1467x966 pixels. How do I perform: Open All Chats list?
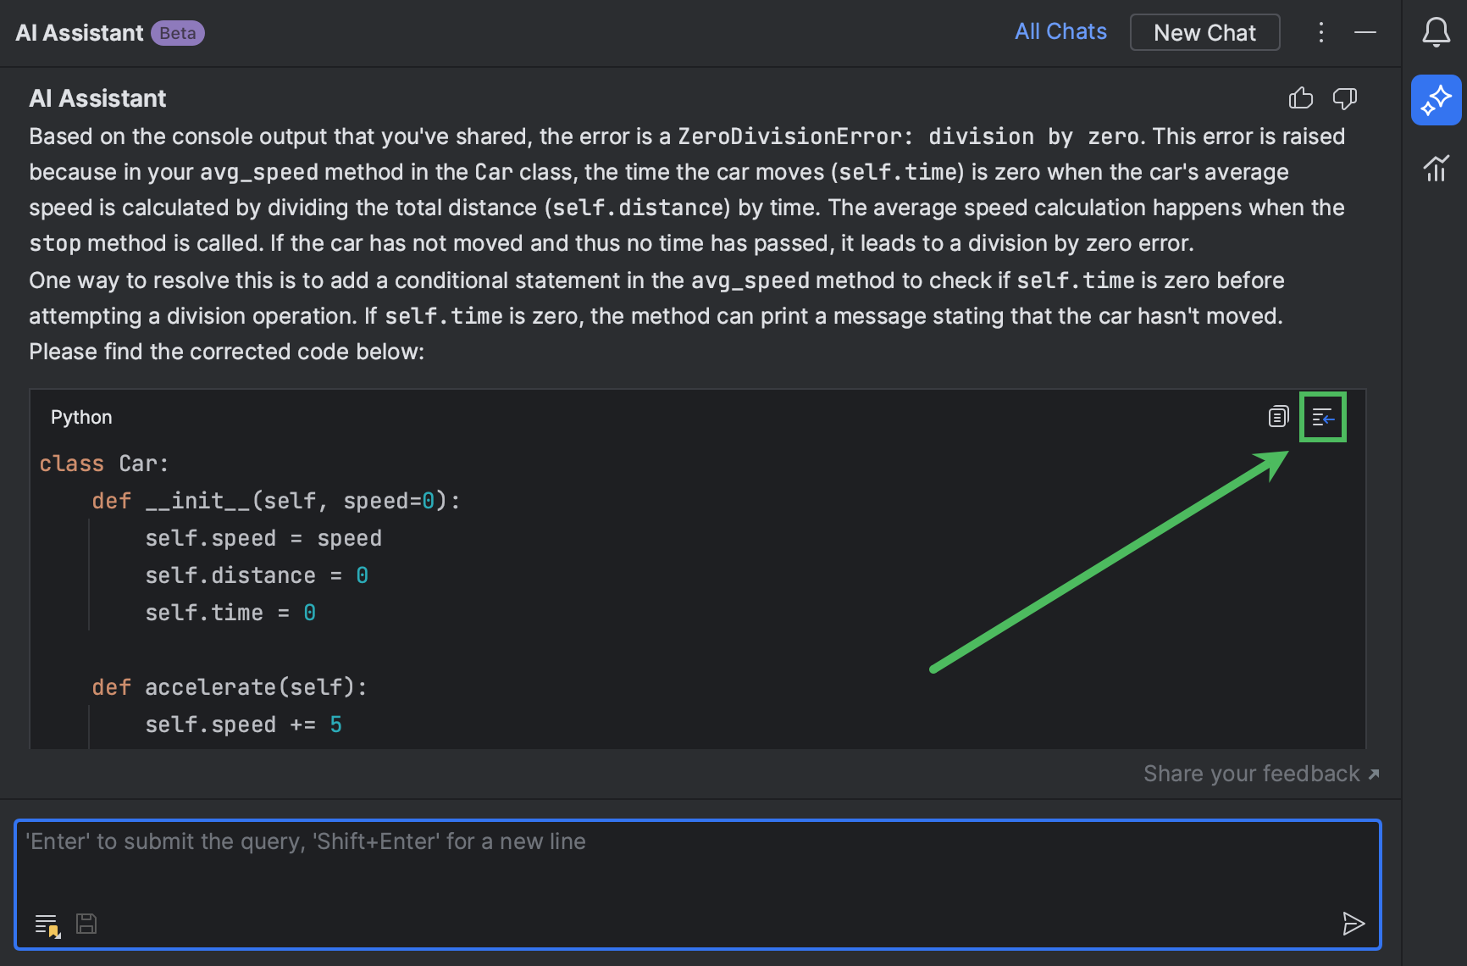pos(1060,32)
